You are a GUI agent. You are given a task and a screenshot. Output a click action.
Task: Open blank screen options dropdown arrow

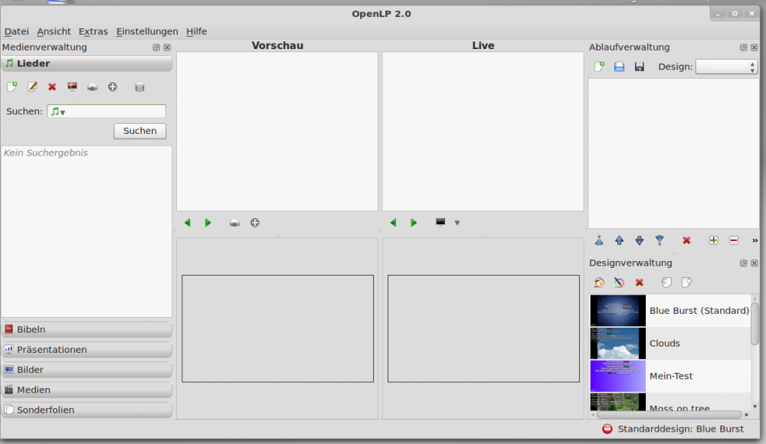pos(457,223)
